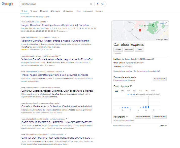
Task: Expand dropdown arrow next to www.carrefour.it result
Action: pos(47,22)
